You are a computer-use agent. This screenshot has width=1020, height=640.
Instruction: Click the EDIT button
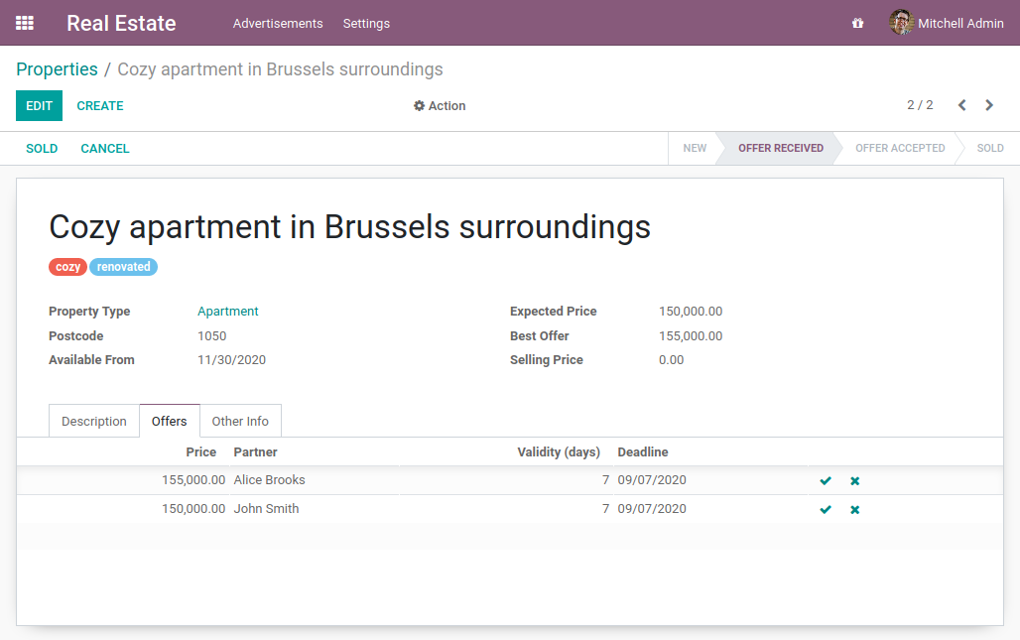(39, 106)
